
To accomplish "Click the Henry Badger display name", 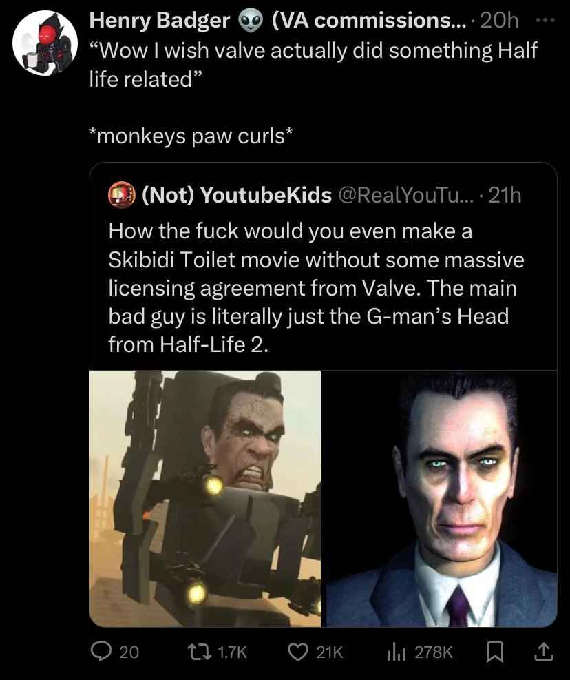I will pos(160,21).
